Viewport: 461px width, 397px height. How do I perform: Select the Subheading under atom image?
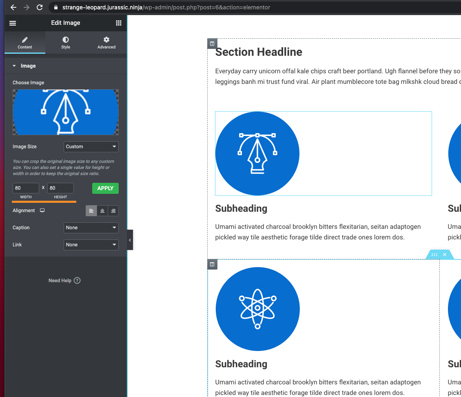[241, 364]
